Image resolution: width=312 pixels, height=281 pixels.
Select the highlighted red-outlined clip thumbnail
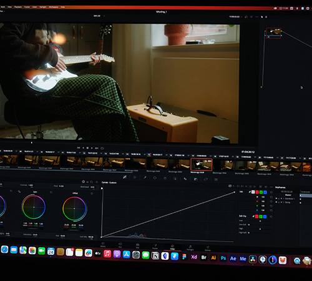[202, 164]
